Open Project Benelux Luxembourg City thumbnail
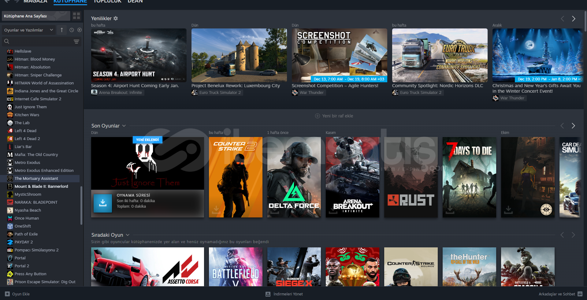The height and width of the screenshot is (300, 587). pyautogui.click(x=239, y=55)
